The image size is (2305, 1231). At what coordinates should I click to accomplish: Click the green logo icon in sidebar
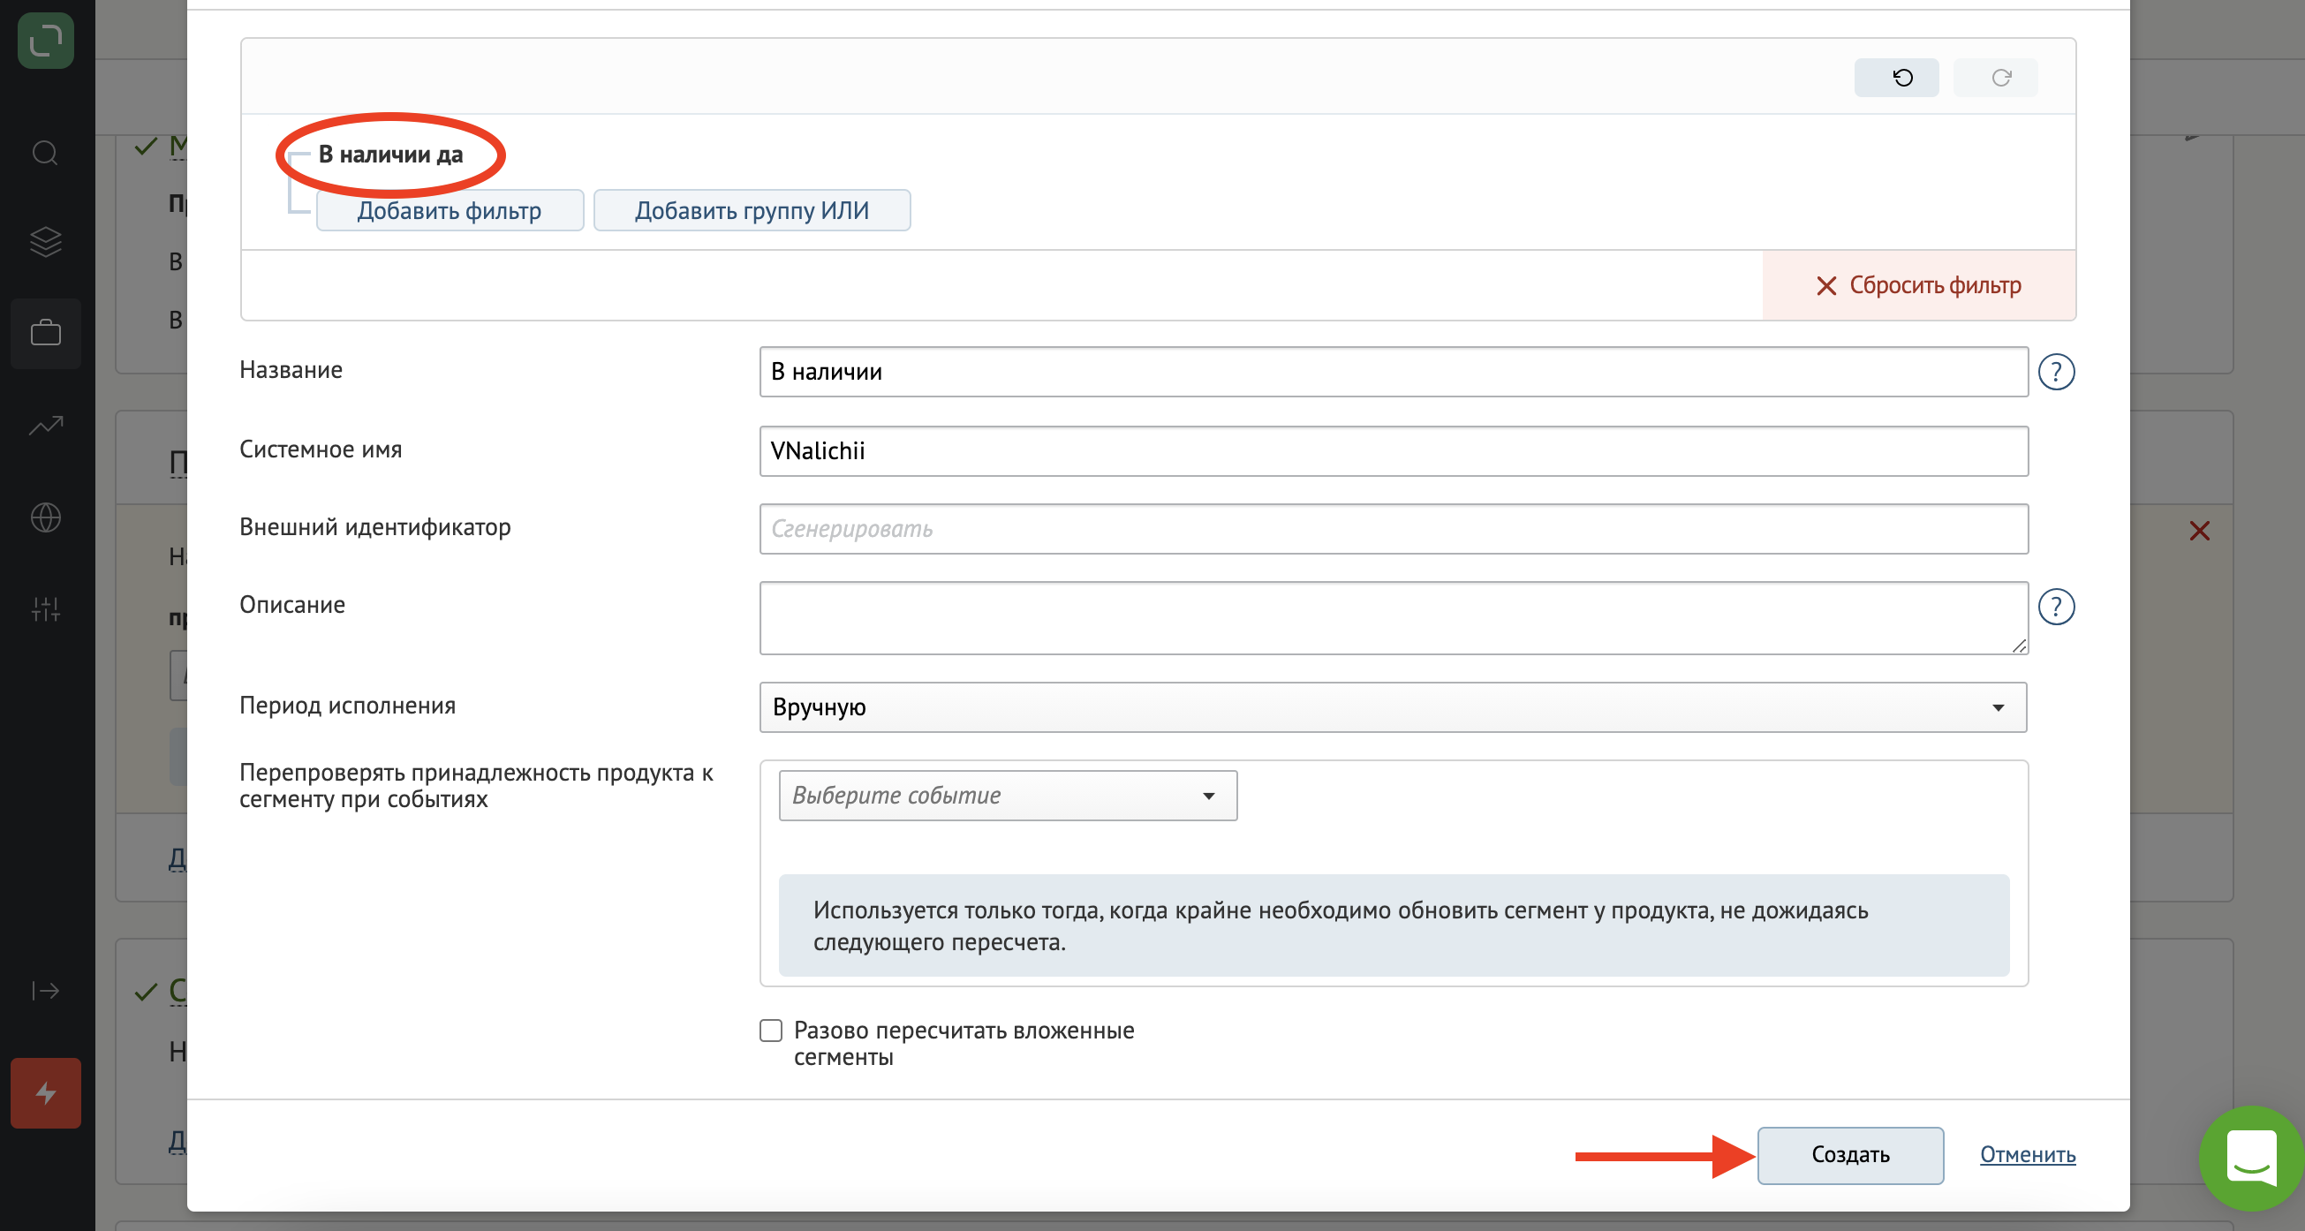point(46,42)
